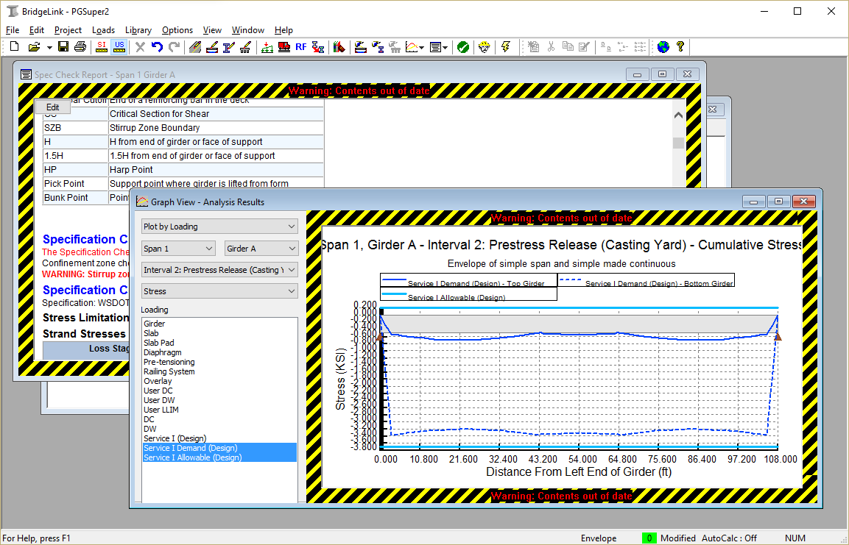Click the globe icon in toolbar

click(x=663, y=47)
